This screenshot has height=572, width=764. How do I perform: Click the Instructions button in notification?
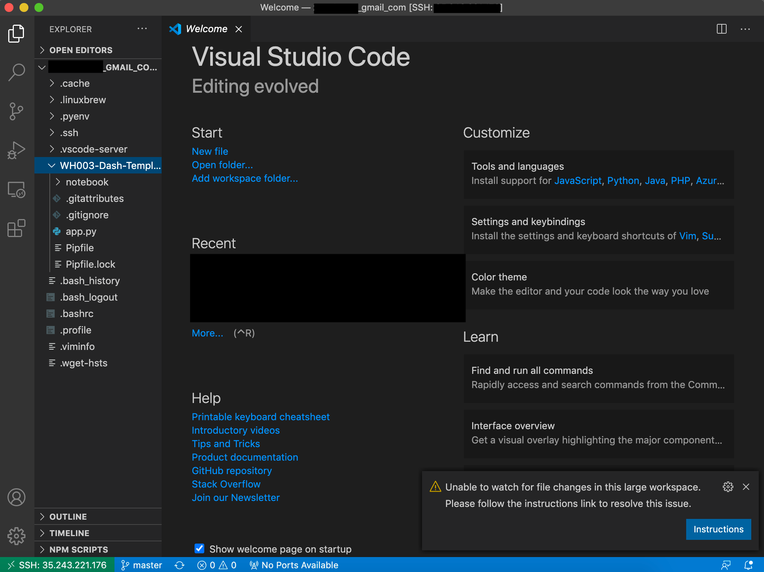click(718, 529)
